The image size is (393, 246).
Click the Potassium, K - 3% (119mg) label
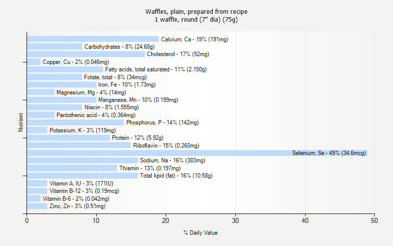point(83,130)
